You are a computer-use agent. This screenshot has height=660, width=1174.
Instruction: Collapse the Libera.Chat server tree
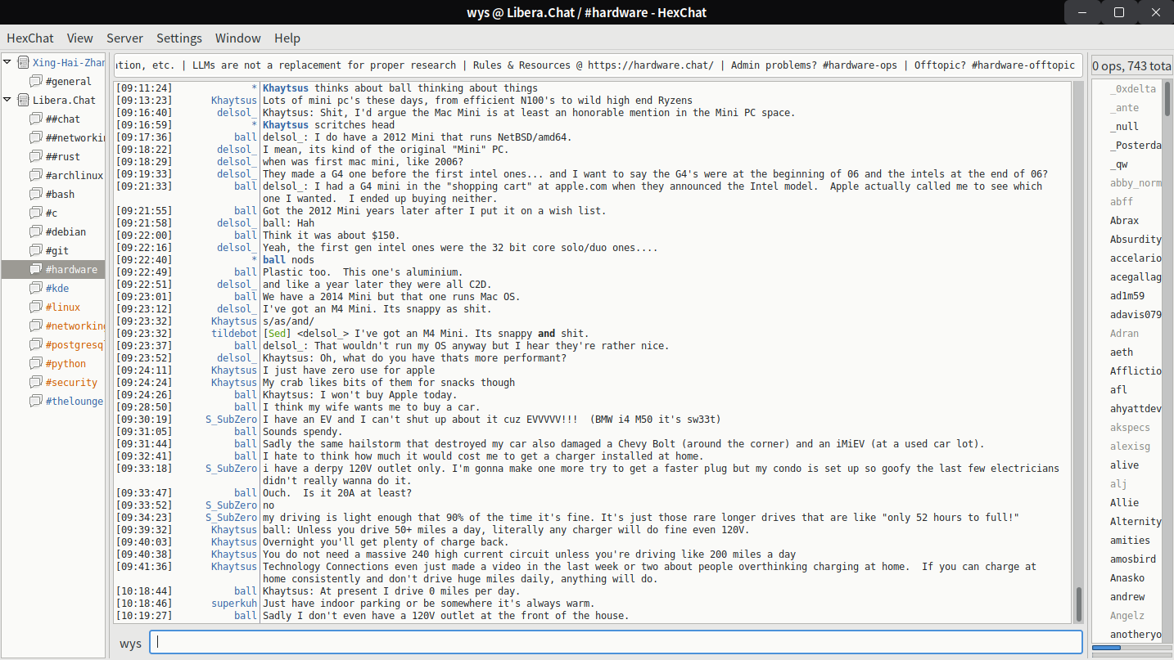pyautogui.click(x=8, y=101)
